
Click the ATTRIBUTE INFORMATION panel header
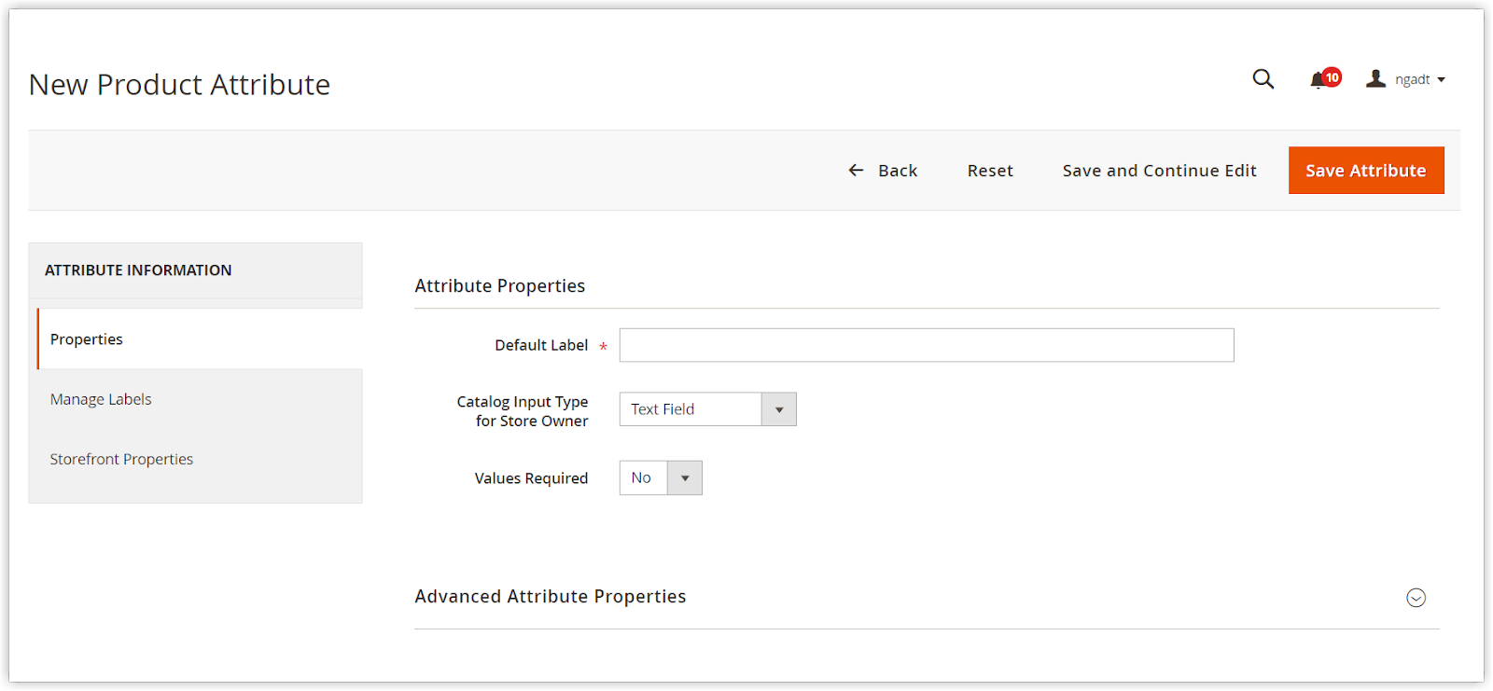click(x=138, y=270)
